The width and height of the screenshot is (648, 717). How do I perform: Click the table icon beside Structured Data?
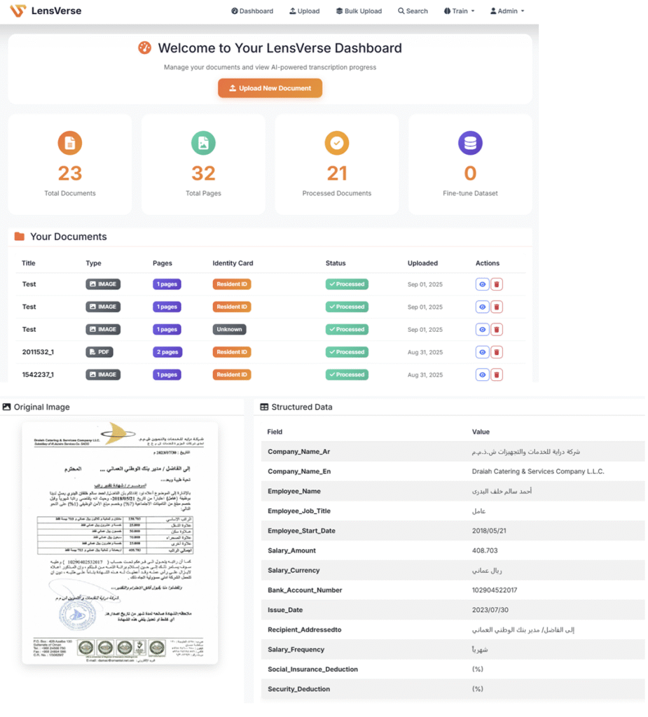(264, 407)
